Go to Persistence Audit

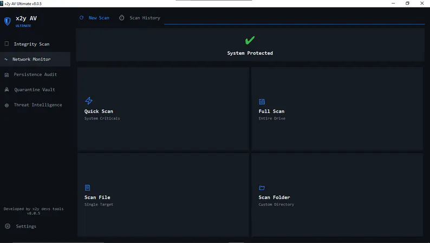click(x=35, y=75)
